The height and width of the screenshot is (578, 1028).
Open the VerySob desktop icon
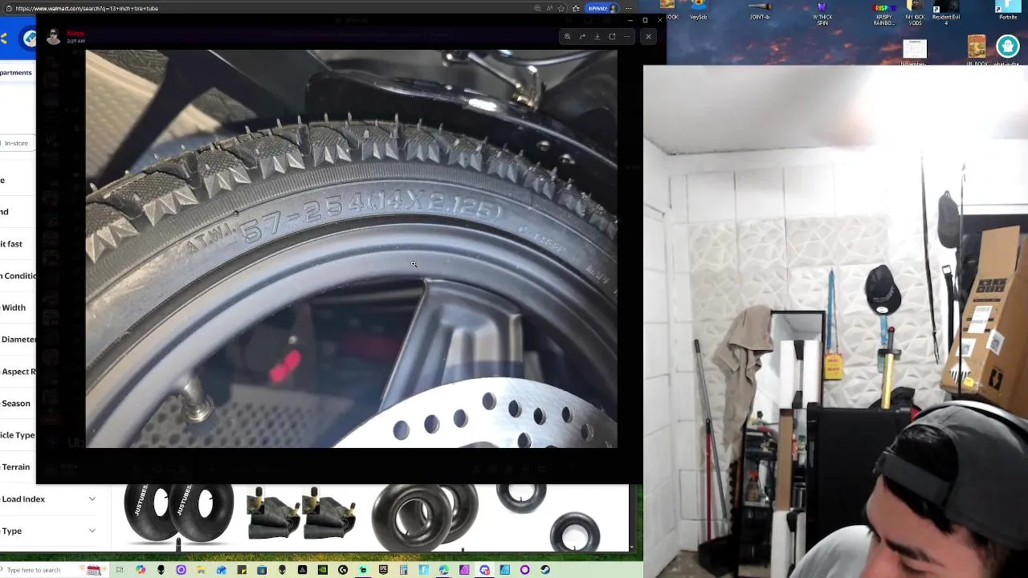(699, 11)
